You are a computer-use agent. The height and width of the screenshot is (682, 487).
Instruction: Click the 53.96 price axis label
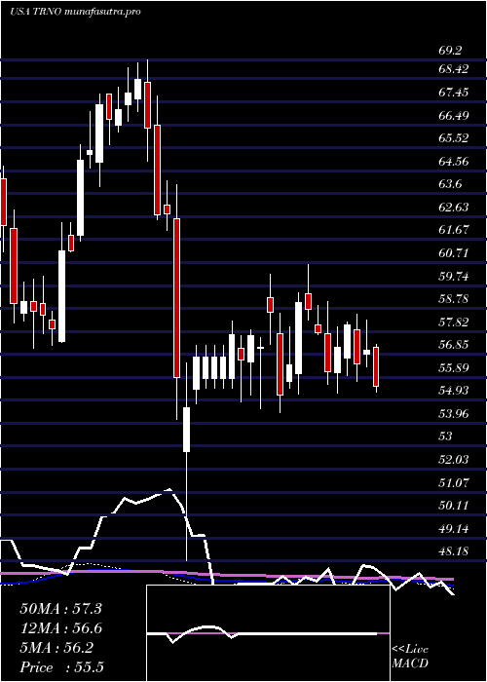(x=454, y=413)
